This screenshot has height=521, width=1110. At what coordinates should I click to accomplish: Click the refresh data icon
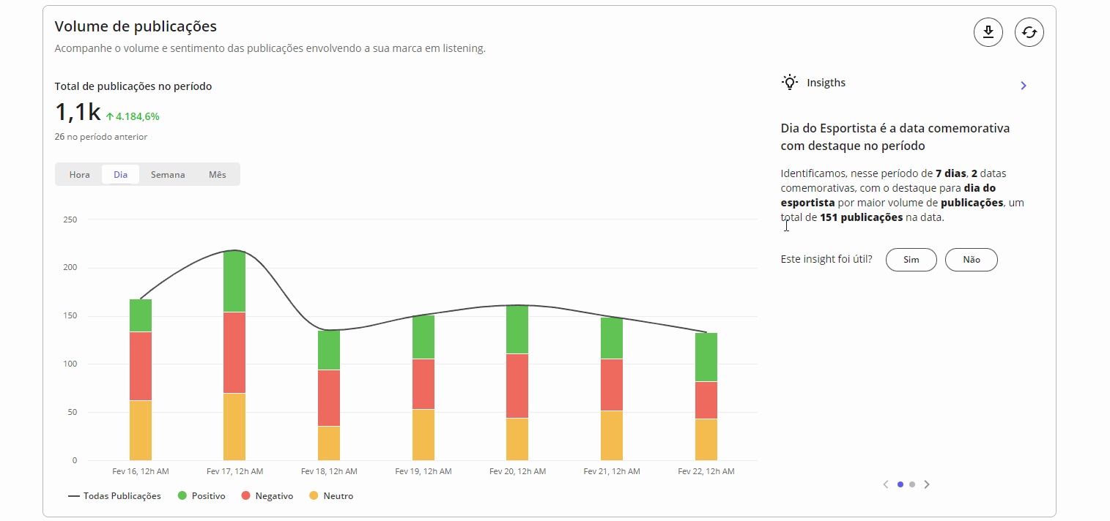[1029, 32]
